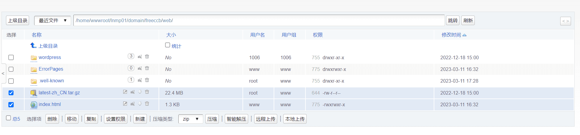This screenshot has width=580, height=135.
Task: Click trash icon for wordpress folder
Action: pos(147,56)
